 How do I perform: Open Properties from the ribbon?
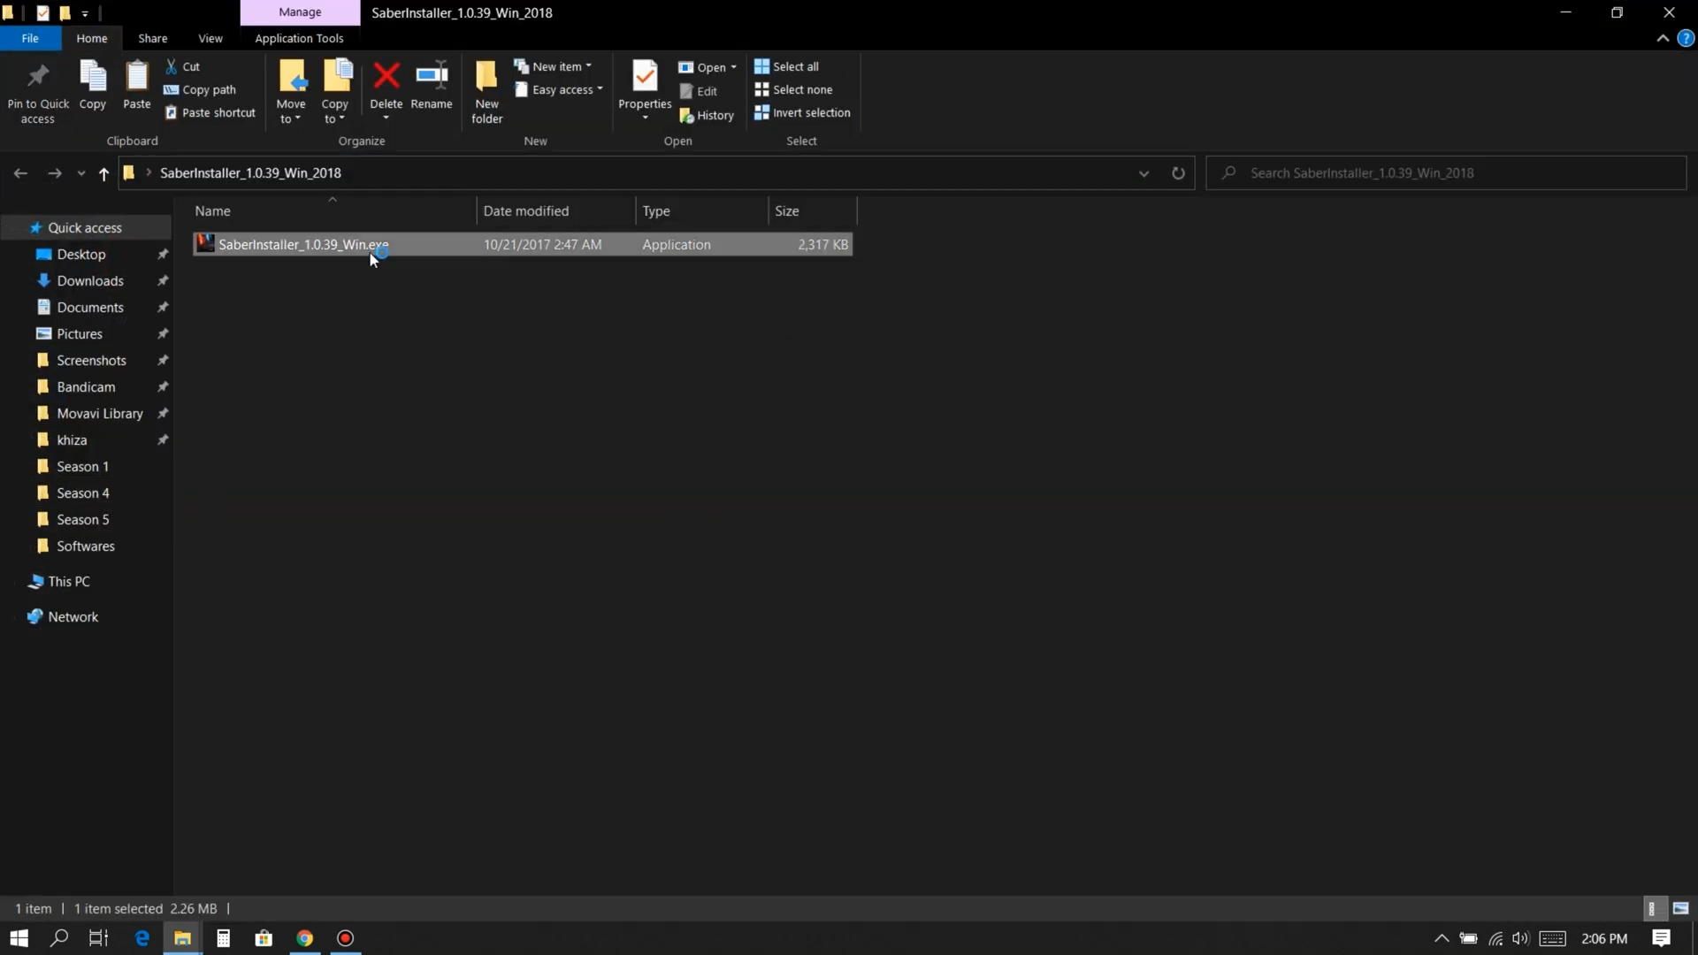645,79
